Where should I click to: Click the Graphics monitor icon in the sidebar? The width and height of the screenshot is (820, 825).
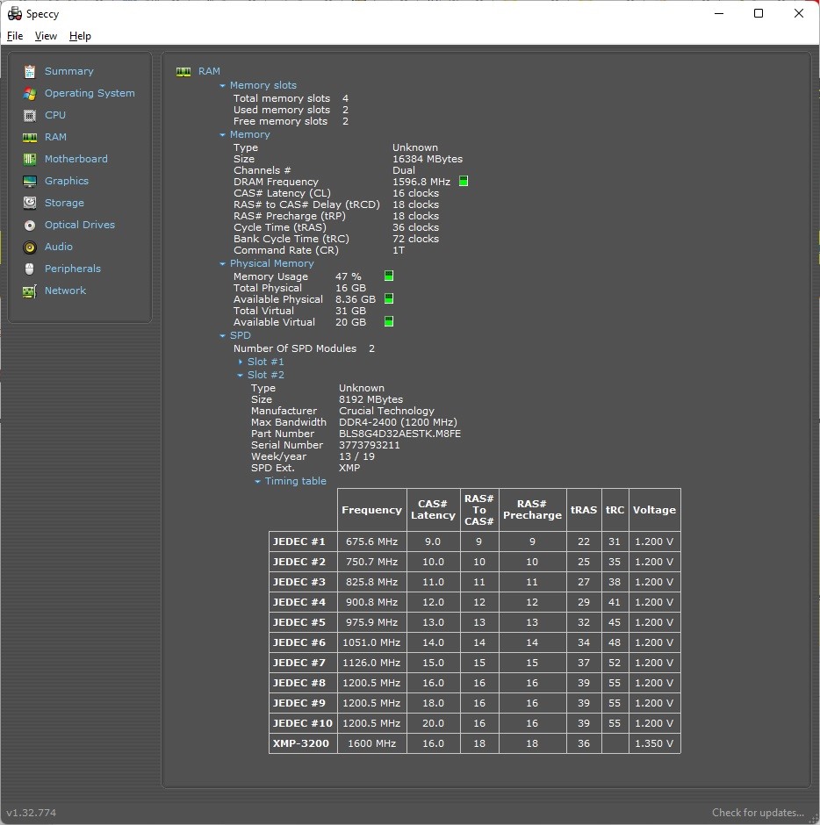(30, 181)
